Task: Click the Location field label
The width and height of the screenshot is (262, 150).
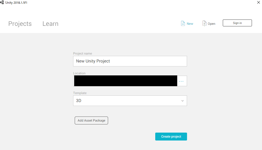Action: pos(79,73)
